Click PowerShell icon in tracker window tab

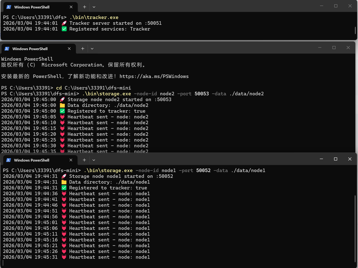(x=9, y=7)
